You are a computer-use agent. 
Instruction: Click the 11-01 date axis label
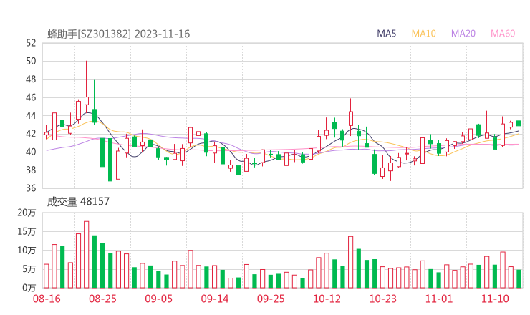coord(439,299)
